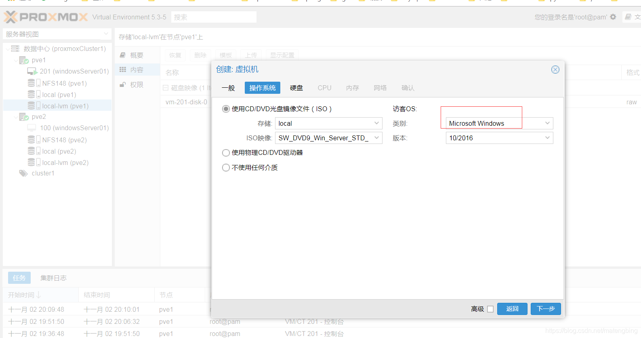The width and height of the screenshot is (641, 338).
Task: Sort by start time arrow icon
Action: pyautogui.click(x=38, y=295)
